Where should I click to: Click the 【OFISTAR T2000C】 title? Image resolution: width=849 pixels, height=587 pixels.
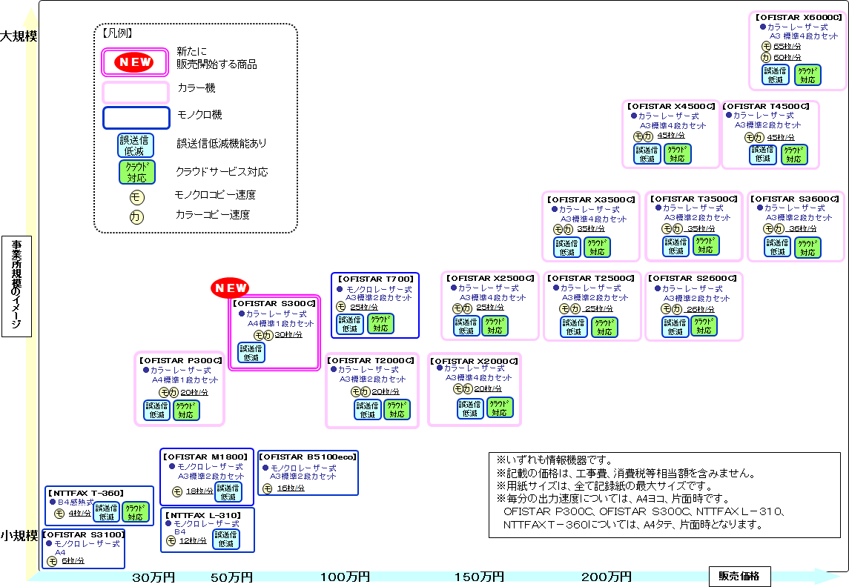pyautogui.click(x=371, y=360)
